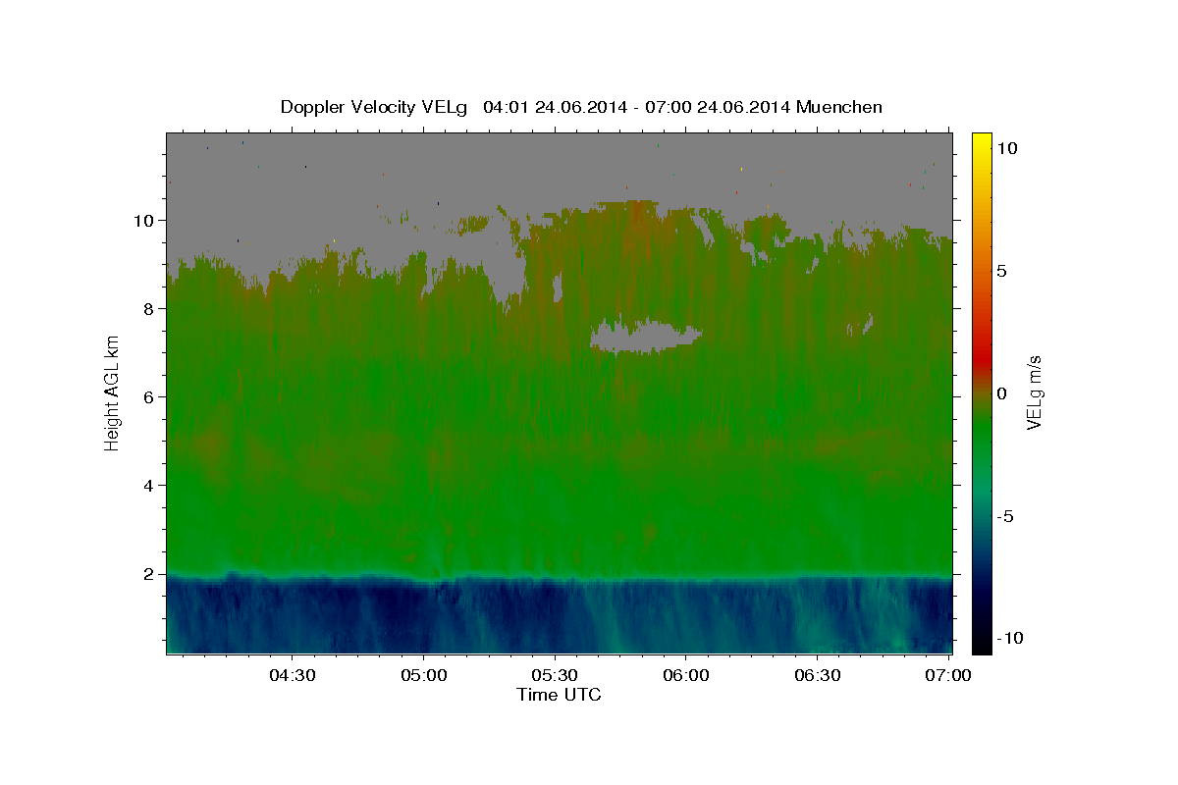Click the '04:30' time axis label
Screen dimensions: 1178x785
click(x=293, y=675)
